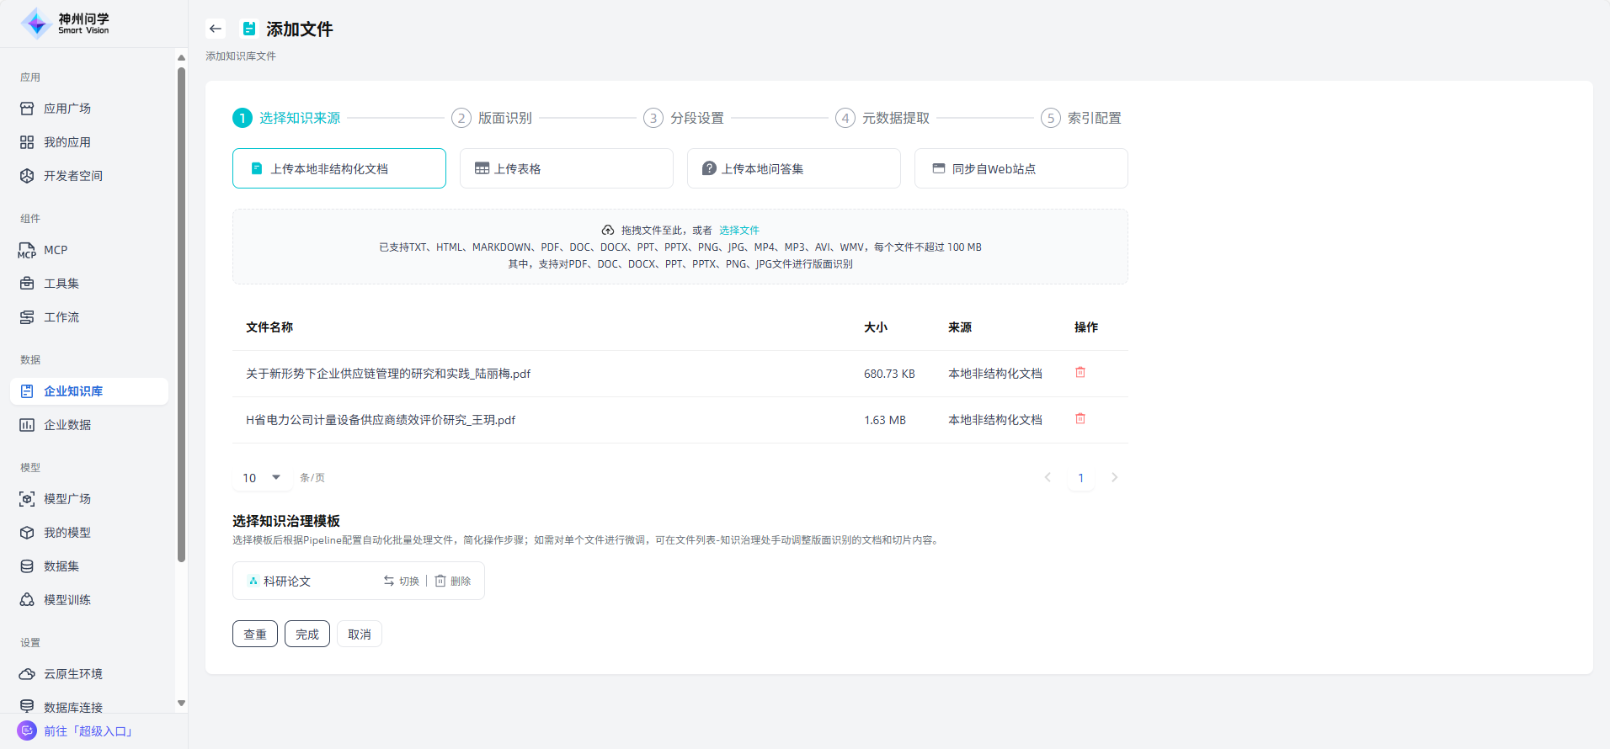1610x749 pixels.
Task: Click the back arrow beside 添加文件
Action: (216, 29)
